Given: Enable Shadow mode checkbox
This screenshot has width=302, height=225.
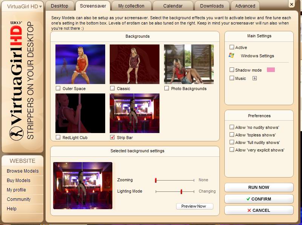Looking at the screenshot, I should point(232,70).
